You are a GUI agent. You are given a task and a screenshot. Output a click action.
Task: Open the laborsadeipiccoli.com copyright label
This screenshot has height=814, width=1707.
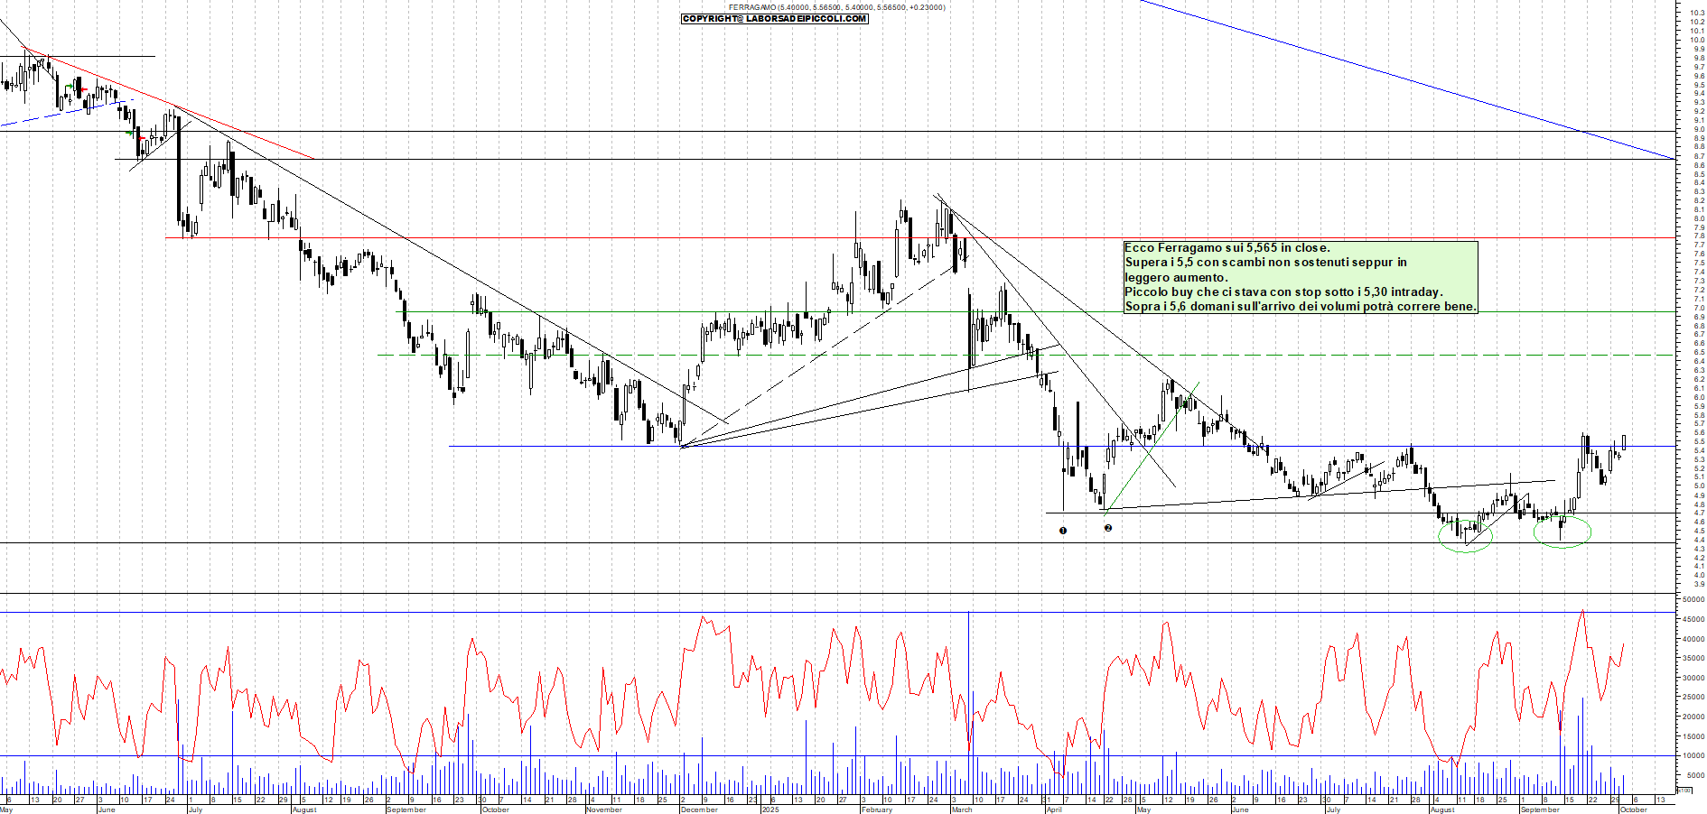[774, 18]
